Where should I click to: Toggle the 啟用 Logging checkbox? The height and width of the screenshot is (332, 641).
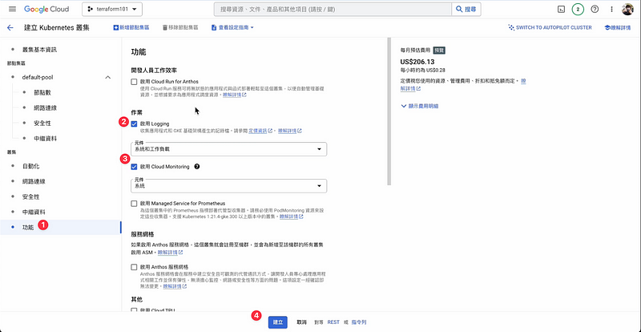[x=134, y=123]
